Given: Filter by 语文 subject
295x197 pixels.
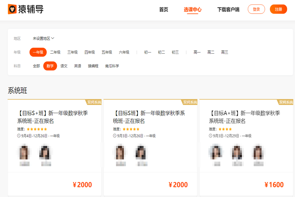Looking at the screenshot, I should pyautogui.click(x=64, y=66).
